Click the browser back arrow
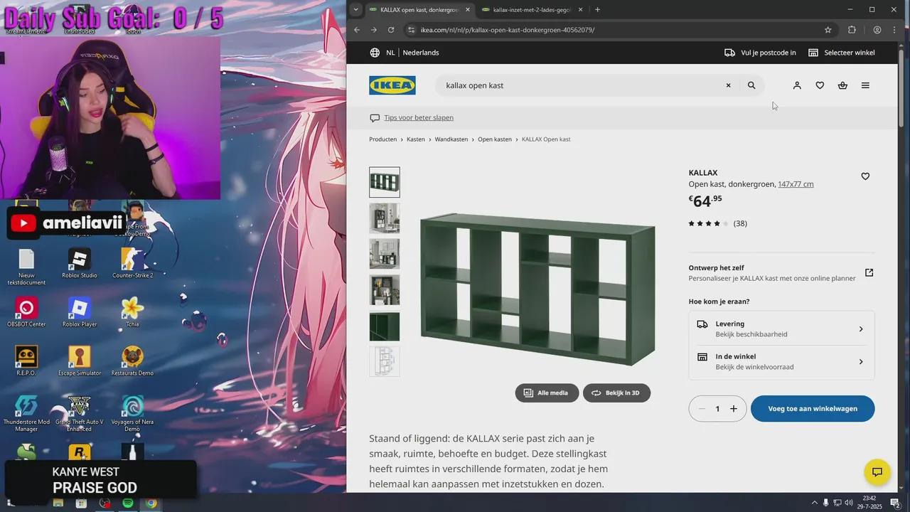This screenshot has width=910, height=512. click(x=357, y=30)
